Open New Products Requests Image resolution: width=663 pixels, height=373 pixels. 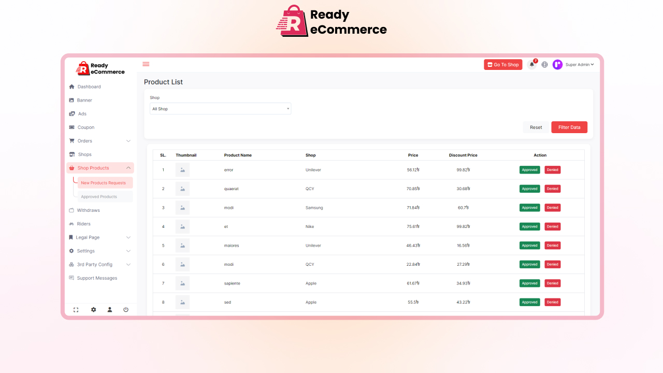pyautogui.click(x=104, y=182)
